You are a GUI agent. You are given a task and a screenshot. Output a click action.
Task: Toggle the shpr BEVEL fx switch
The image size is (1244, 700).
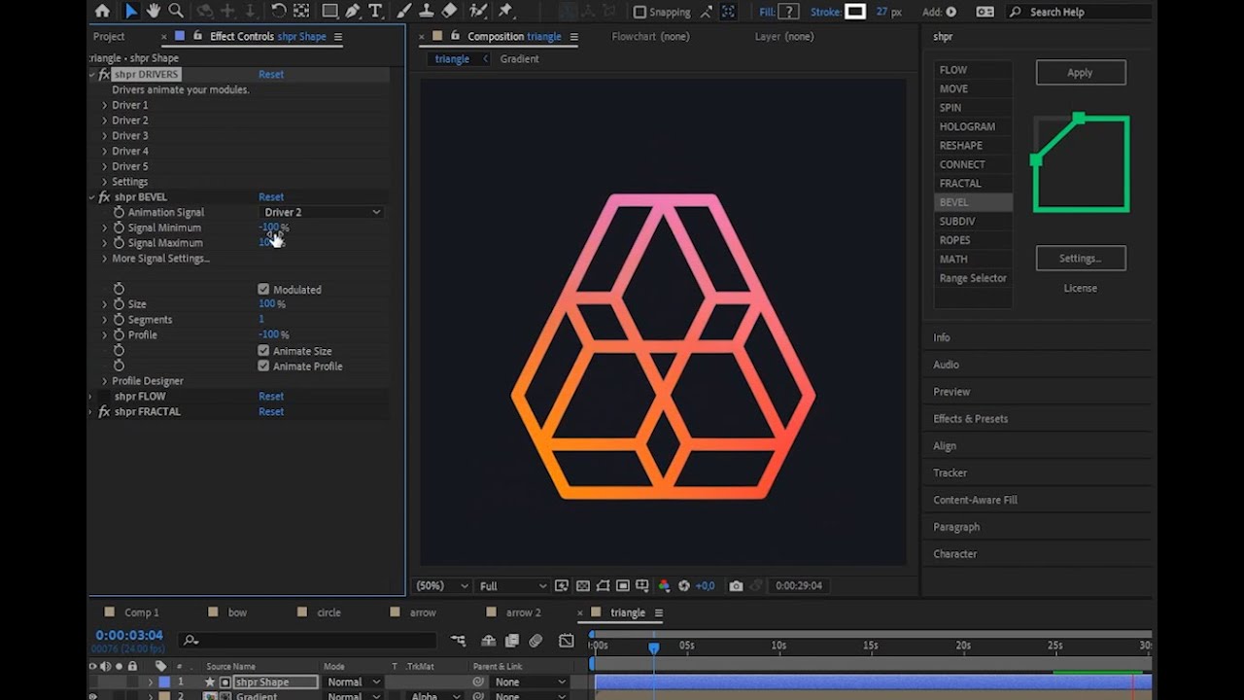(x=105, y=197)
